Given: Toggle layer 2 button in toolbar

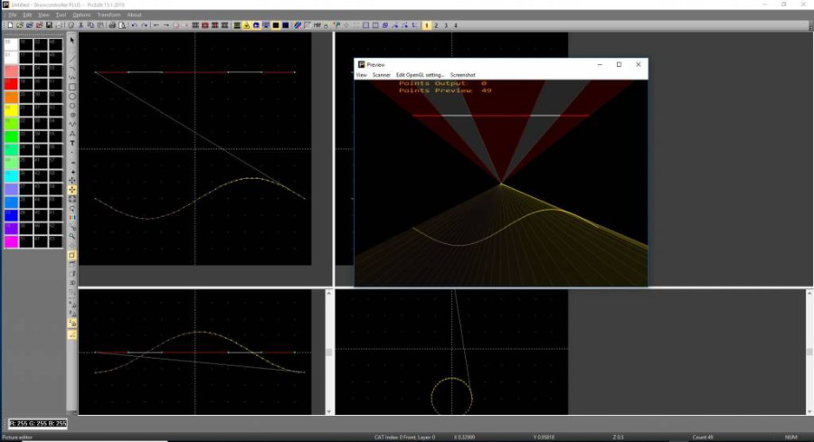Looking at the screenshot, I should (435, 25).
